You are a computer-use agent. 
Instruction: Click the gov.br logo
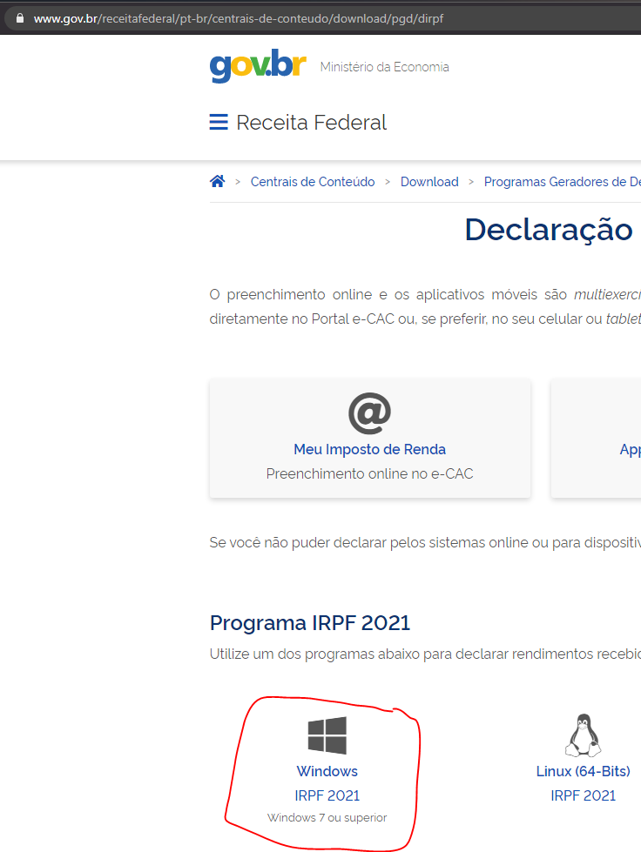click(x=258, y=66)
